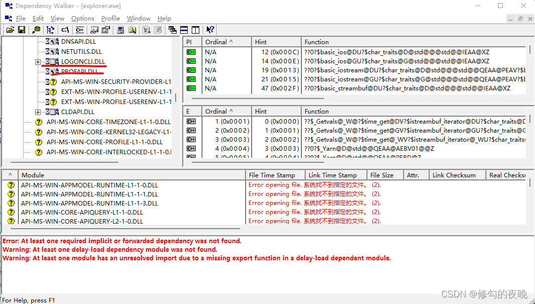The width and height of the screenshot is (535, 304).
Task: Click the module list horizontal scrollbar
Action: 125,229
